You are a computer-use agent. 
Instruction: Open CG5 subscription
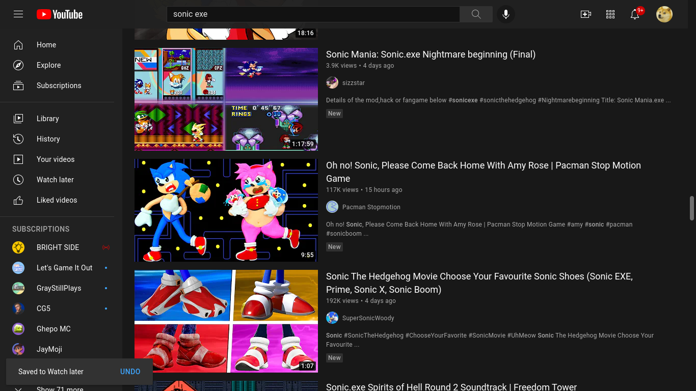(61, 309)
